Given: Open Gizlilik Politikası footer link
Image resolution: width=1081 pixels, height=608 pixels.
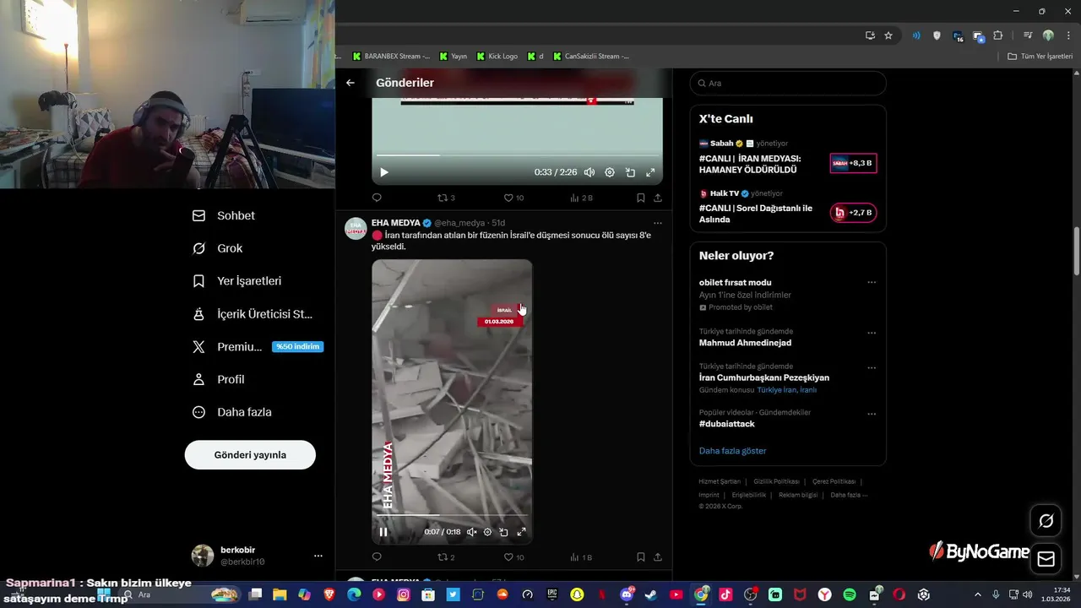Looking at the screenshot, I should coord(776,481).
